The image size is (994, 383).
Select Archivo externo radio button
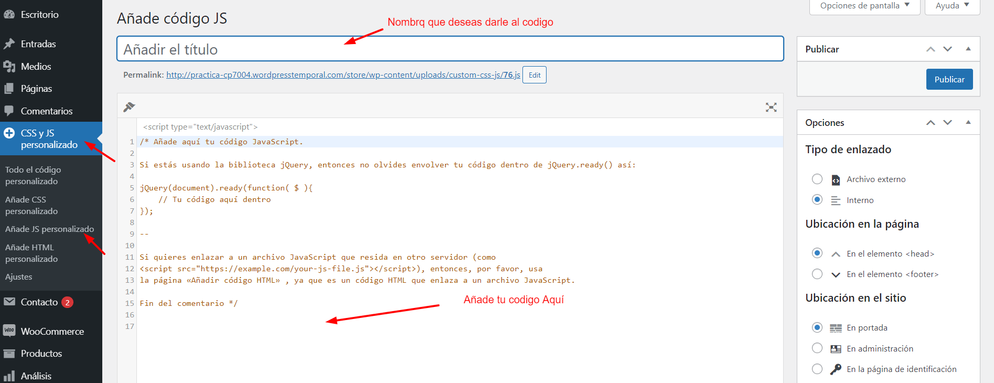[817, 179]
